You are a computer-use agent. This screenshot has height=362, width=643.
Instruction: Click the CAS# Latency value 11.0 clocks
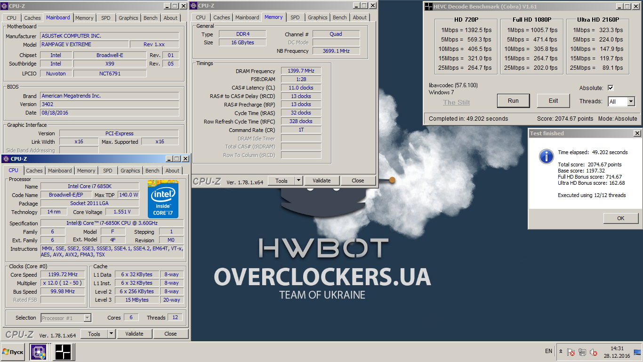pyautogui.click(x=301, y=88)
